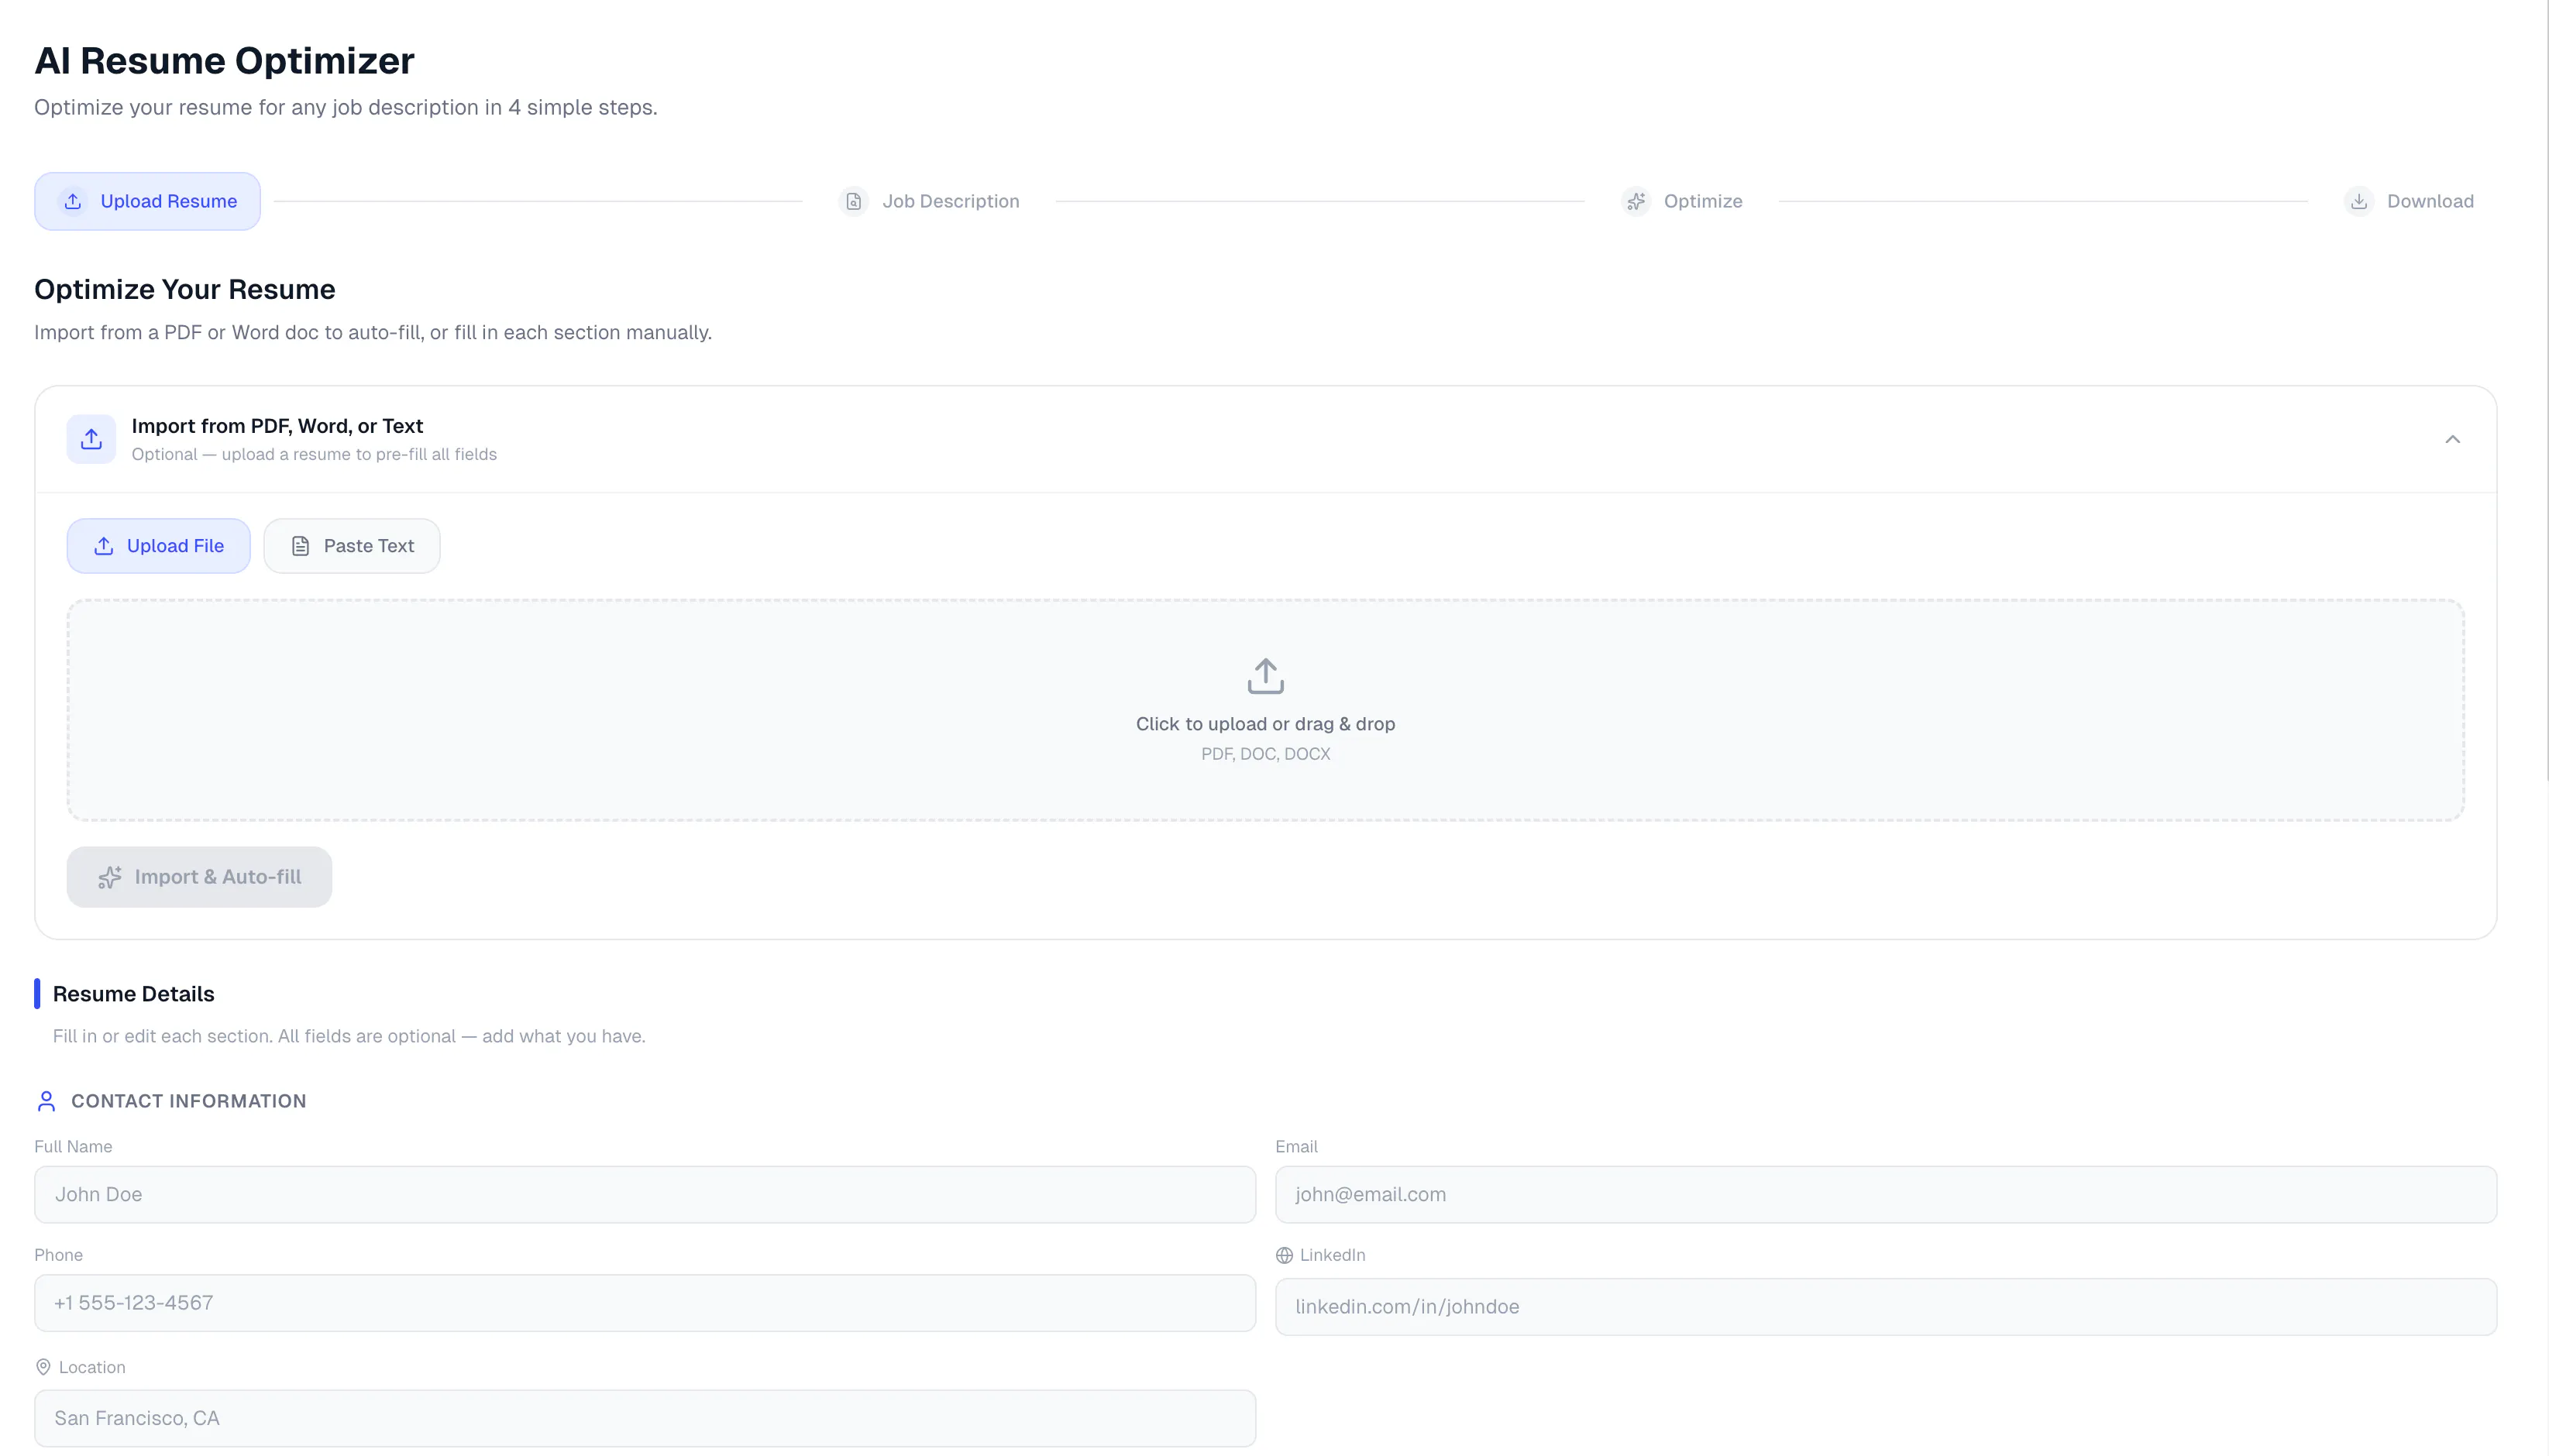Focus the Phone number field

pos(645,1303)
